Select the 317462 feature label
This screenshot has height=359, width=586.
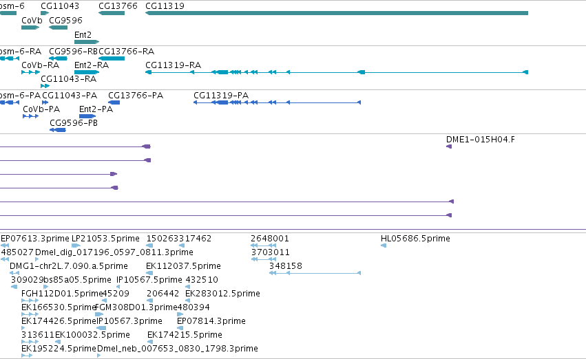coord(196,239)
